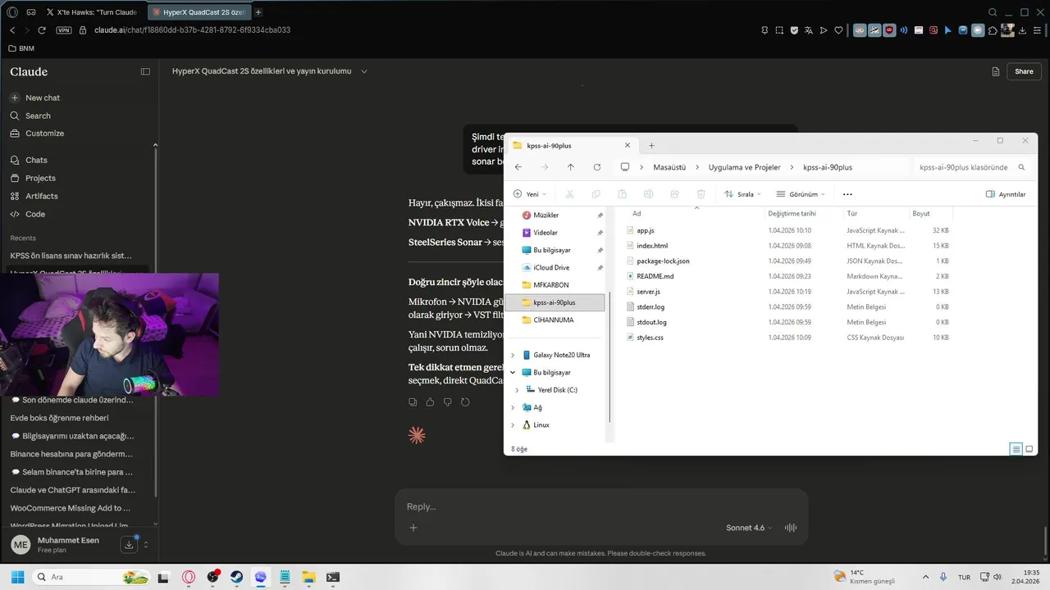Select the stdout.log file
Screen dimensions: 1050x590
click(x=651, y=322)
